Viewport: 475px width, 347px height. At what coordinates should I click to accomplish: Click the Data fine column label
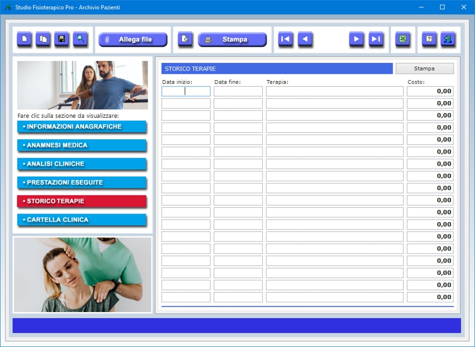click(227, 82)
